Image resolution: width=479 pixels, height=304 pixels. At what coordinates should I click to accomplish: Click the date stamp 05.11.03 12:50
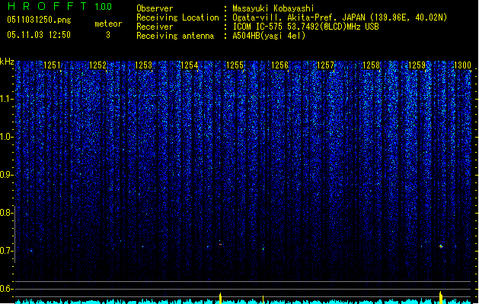(39, 35)
